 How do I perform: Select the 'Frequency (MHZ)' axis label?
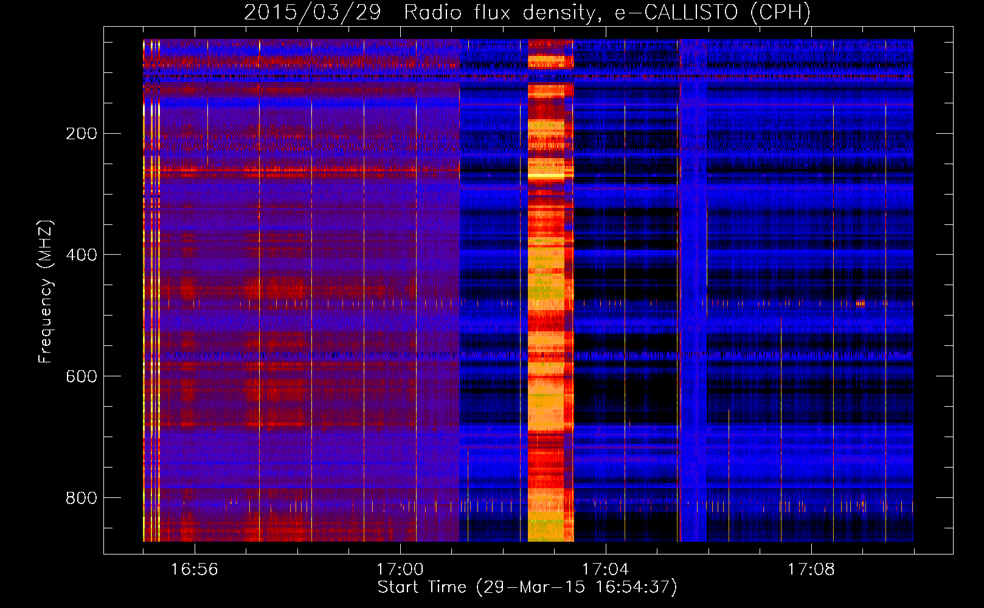46,292
